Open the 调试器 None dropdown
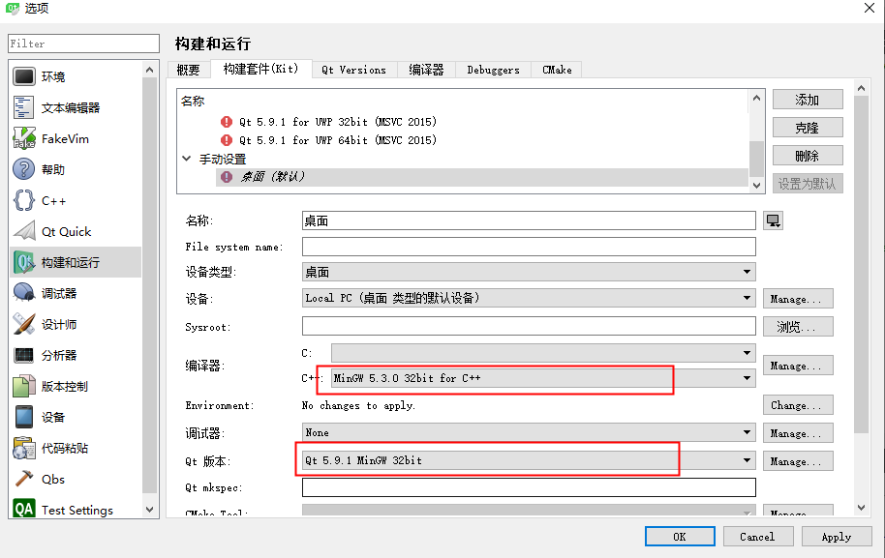Image resolution: width=885 pixels, height=558 pixels. 529,433
